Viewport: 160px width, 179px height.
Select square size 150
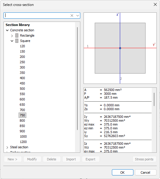coord(22,51)
